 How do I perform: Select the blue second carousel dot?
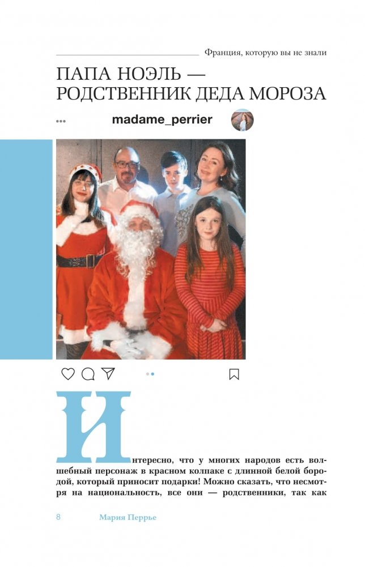coord(152,374)
